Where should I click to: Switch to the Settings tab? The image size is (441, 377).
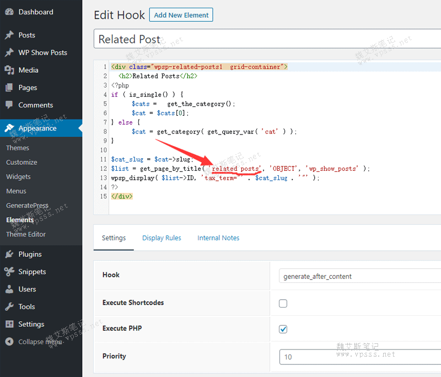(x=114, y=238)
